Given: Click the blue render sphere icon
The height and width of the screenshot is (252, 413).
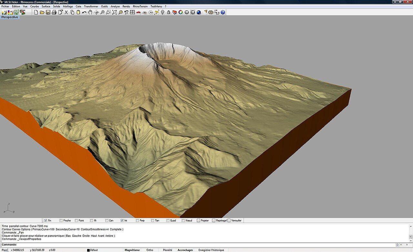Looking at the screenshot, I should pos(199,12).
